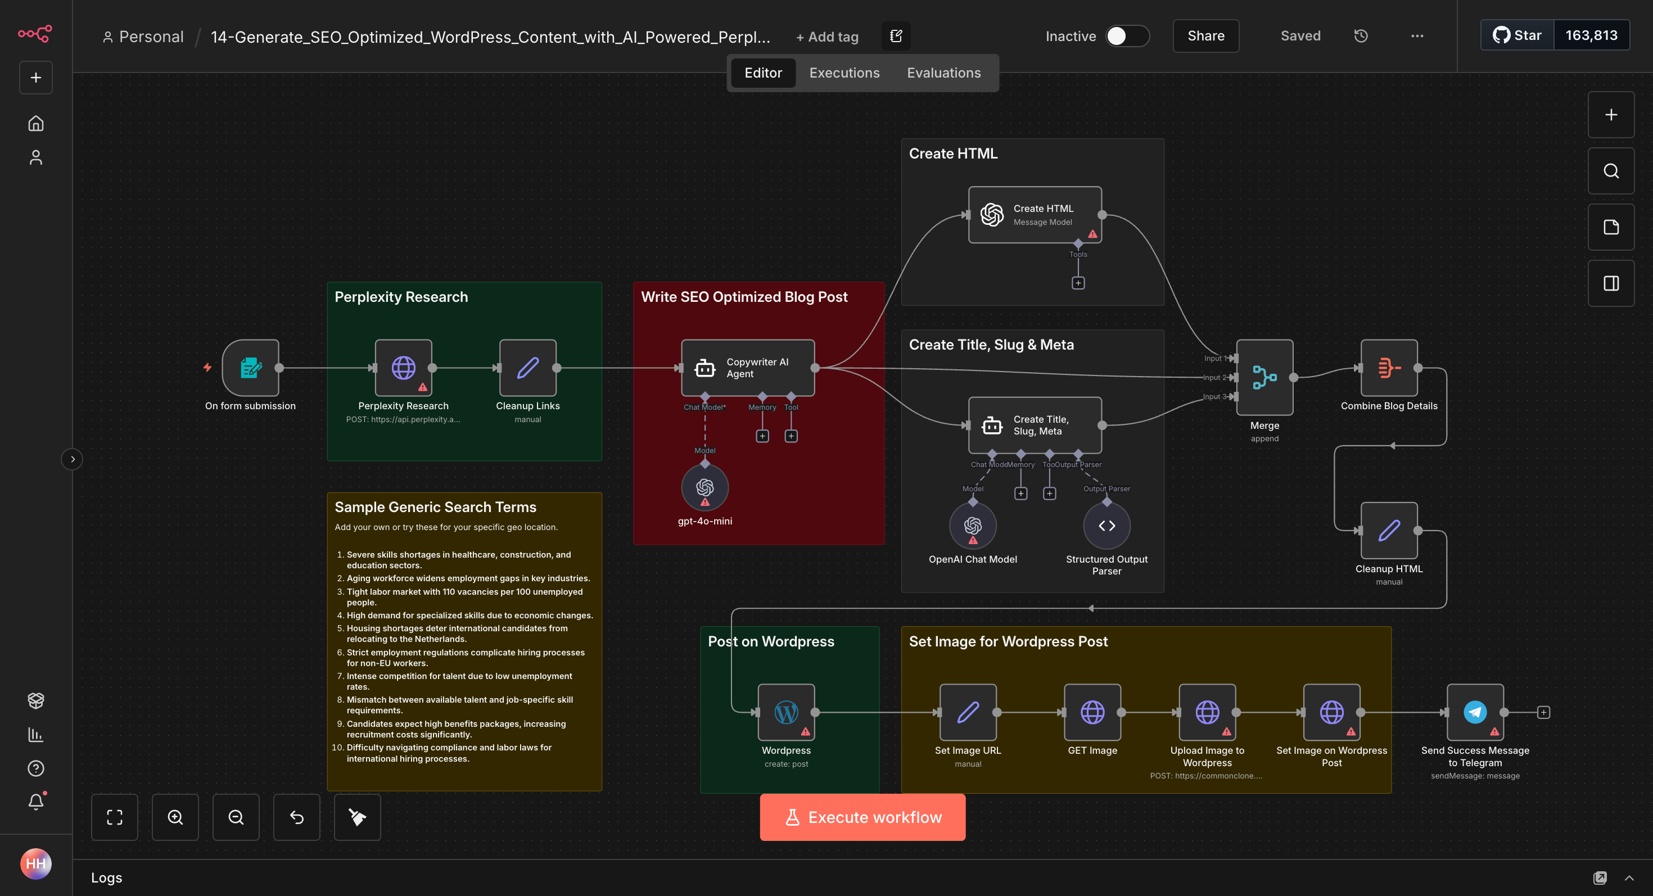Click the tidy up workflow broom icon

(x=358, y=817)
